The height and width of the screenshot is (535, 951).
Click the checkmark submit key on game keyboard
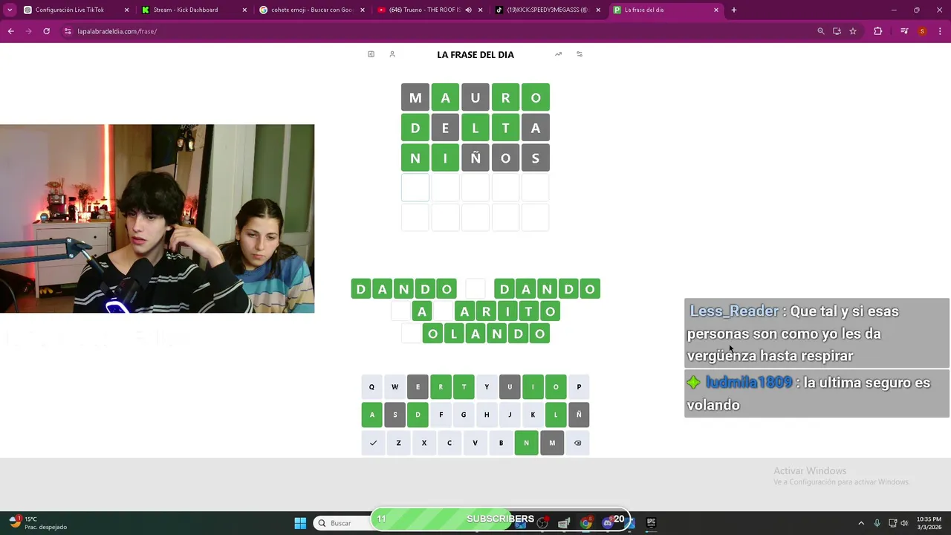(373, 443)
